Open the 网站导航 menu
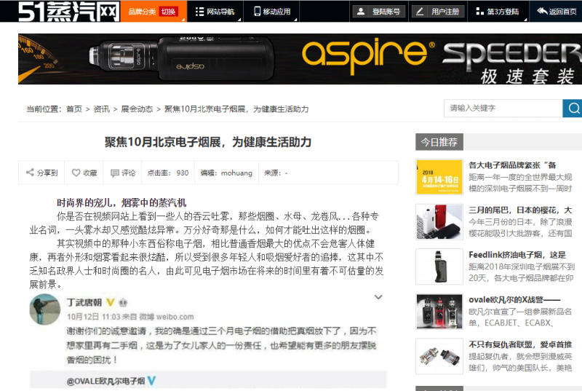 point(215,12)
